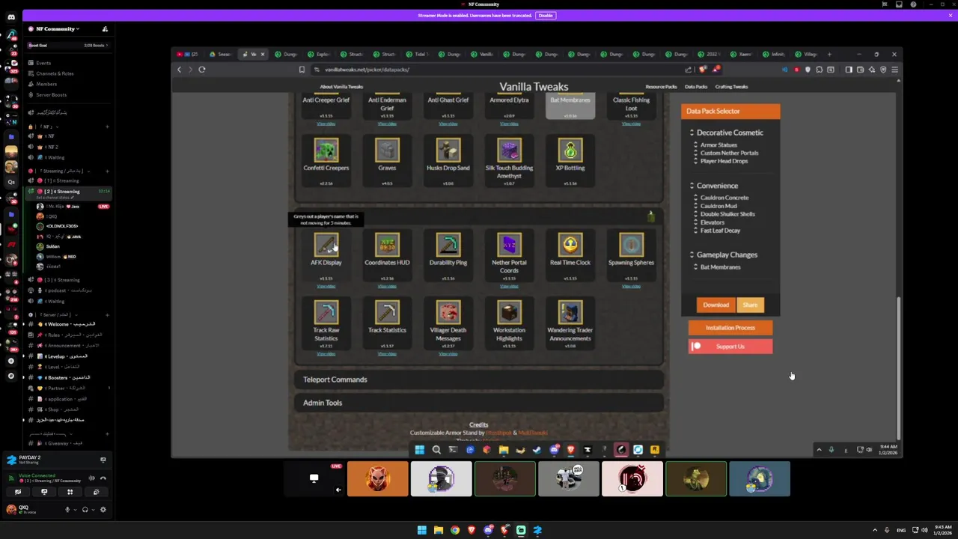
Task: Mute your microphone
Action: click(x=67, y=510)
